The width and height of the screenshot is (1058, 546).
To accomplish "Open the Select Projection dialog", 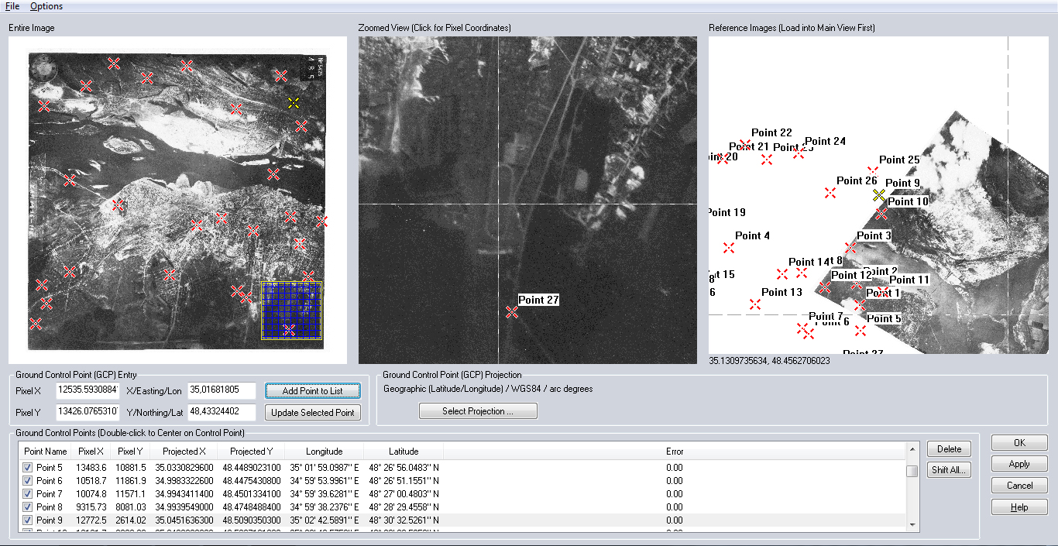I will (477, 411).
